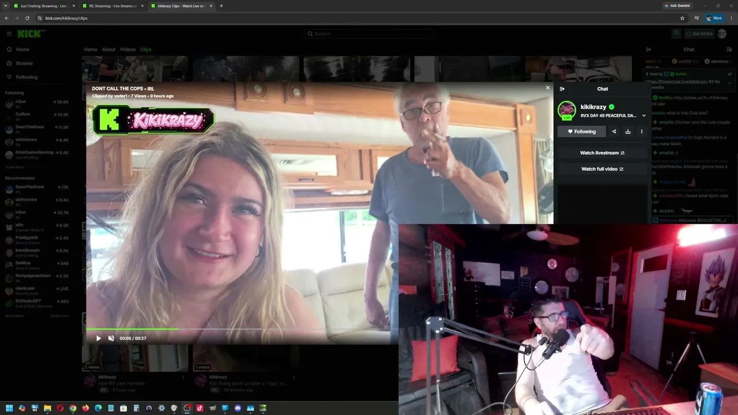Image resolution: width=738 pixels, height=415 pixels.
Task: Open n3on channel in Following list
Action: point(37,104)
